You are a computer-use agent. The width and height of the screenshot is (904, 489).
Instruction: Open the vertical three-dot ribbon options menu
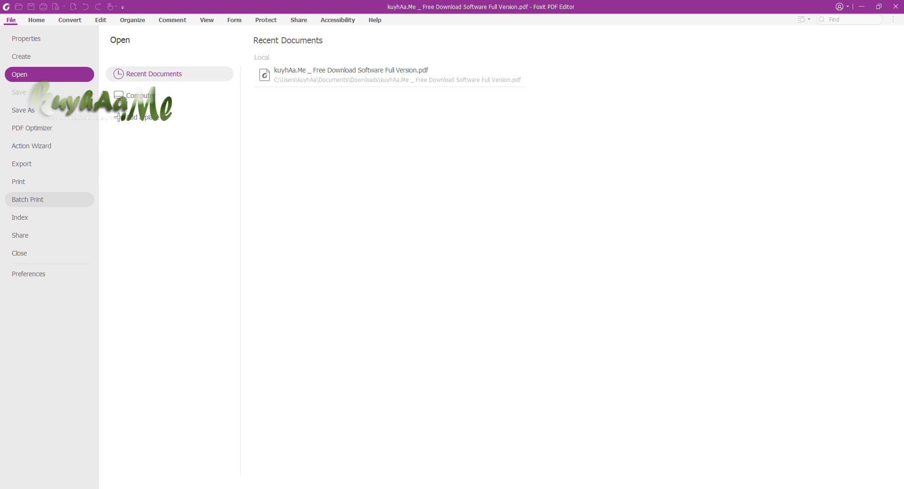point(893,19)
